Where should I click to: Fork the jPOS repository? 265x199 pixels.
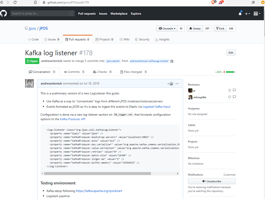click(x=220, y=29)
